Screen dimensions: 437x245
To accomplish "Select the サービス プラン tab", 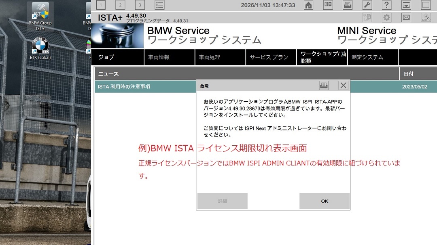I will click(270, 57).
